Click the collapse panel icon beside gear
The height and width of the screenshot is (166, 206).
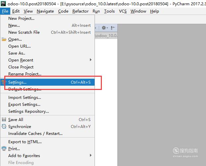pos(113,28)
